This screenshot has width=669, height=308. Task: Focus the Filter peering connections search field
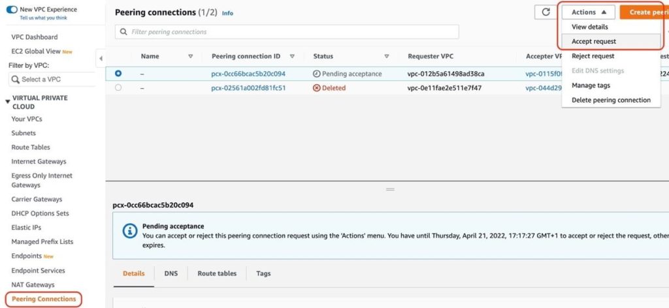coord(287,32)
